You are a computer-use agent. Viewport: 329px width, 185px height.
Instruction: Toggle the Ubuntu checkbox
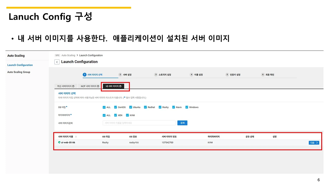tap(131, 107)
